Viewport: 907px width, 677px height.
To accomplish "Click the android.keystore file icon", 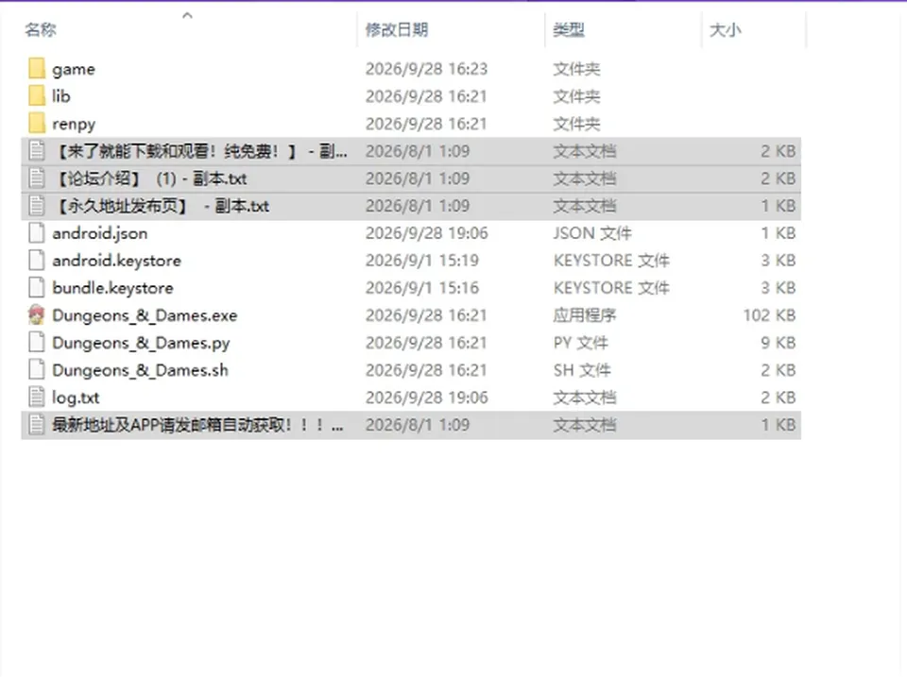I will (x=37, y=261).
